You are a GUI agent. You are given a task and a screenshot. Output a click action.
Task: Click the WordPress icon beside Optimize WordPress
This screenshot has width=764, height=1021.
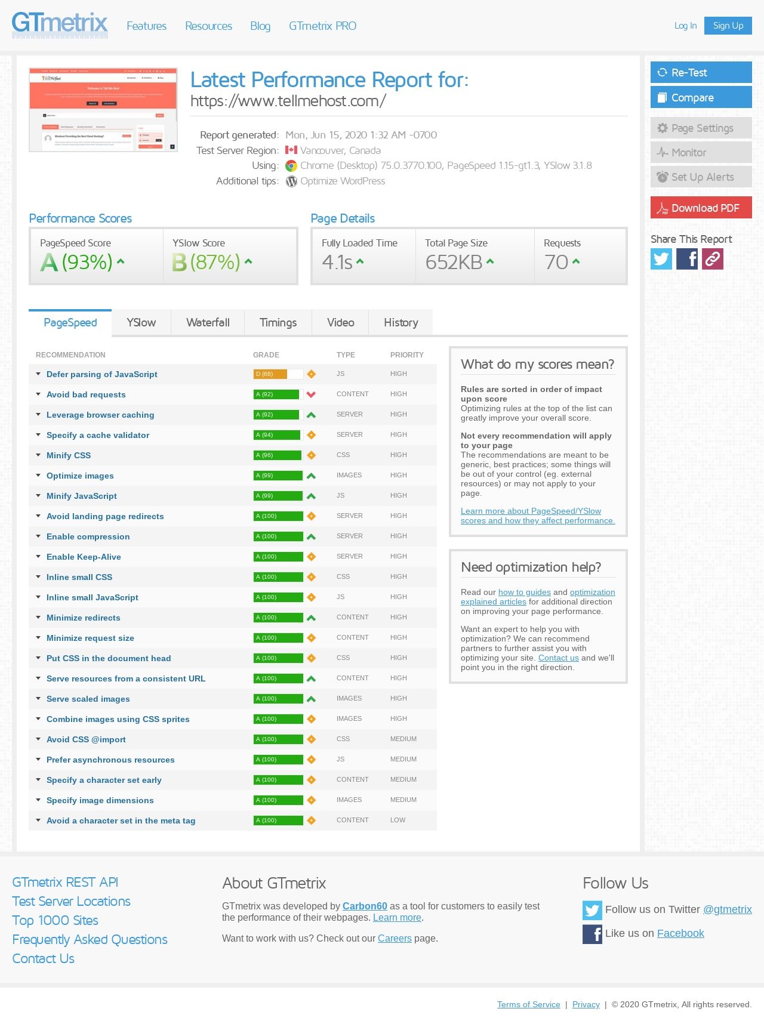click(291, 181)
